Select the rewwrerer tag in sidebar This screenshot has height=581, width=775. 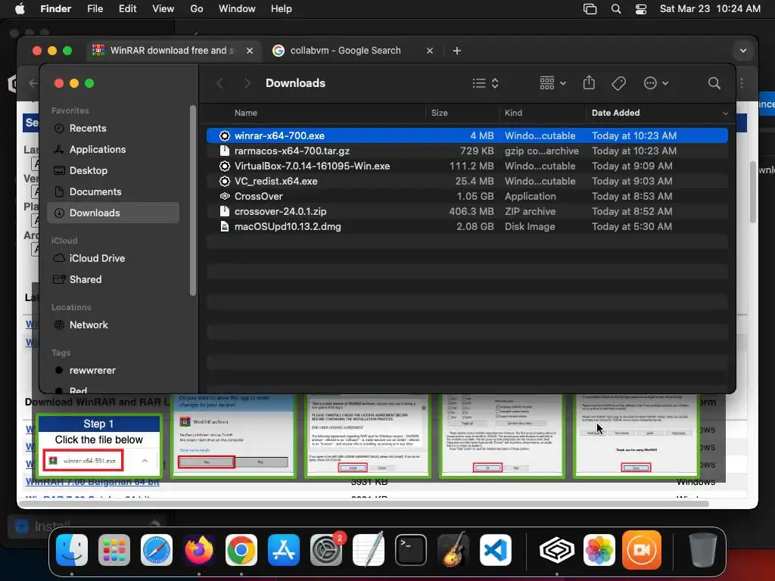pos(114,371)
